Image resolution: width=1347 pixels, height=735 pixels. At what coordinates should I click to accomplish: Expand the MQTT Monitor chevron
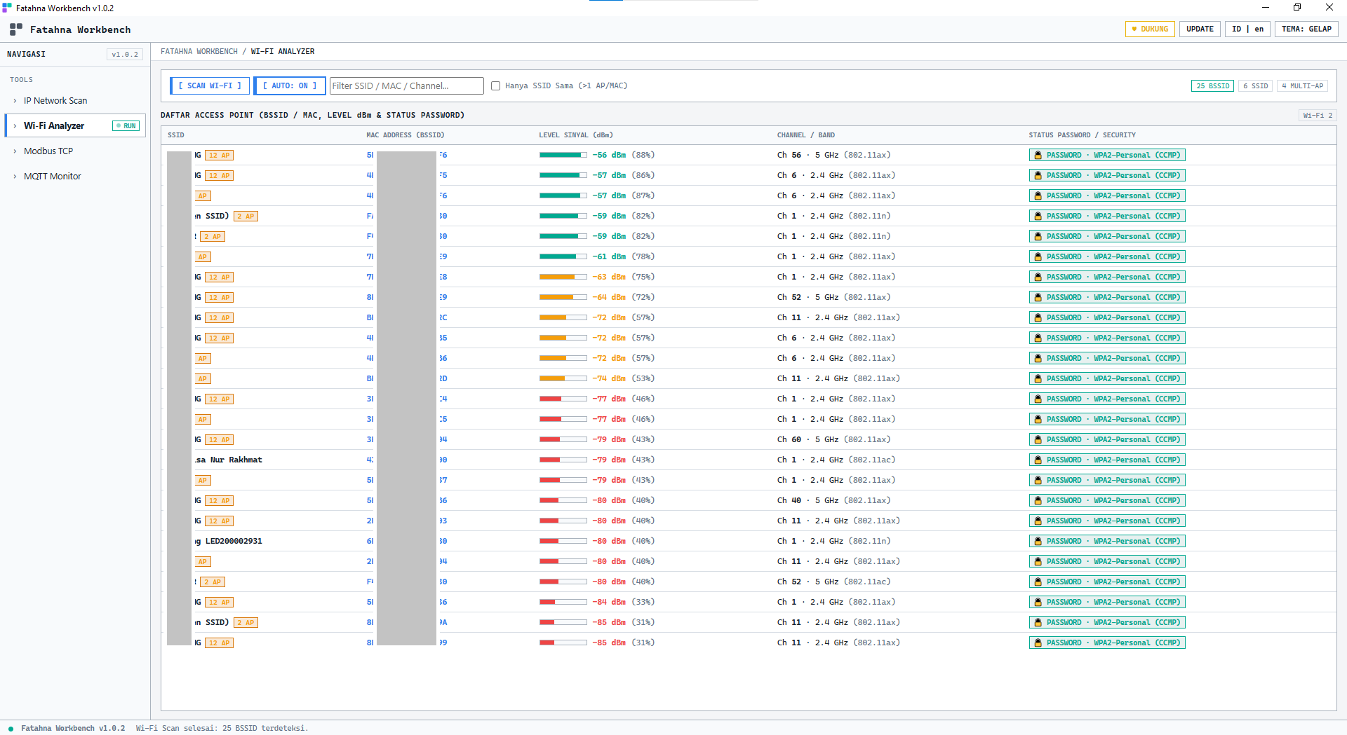click(15, 177)
